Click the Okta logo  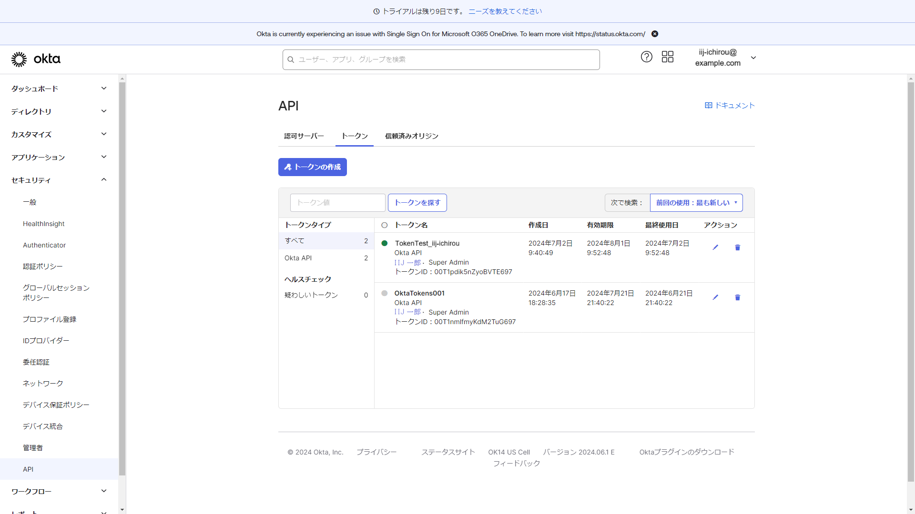pos(36,59)
